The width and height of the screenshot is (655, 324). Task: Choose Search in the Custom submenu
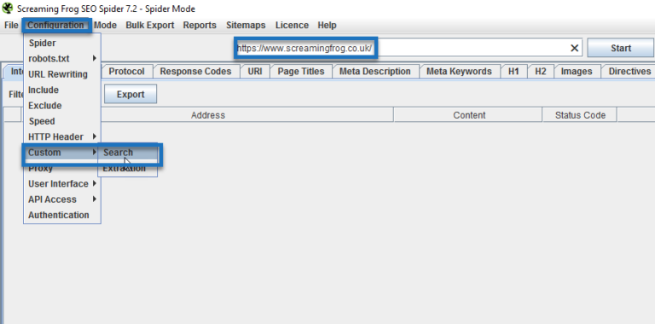point(128,153)
